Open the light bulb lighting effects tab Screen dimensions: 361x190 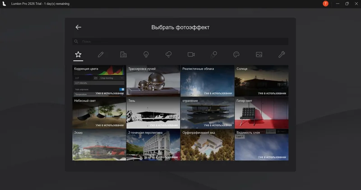coord(146,54)
